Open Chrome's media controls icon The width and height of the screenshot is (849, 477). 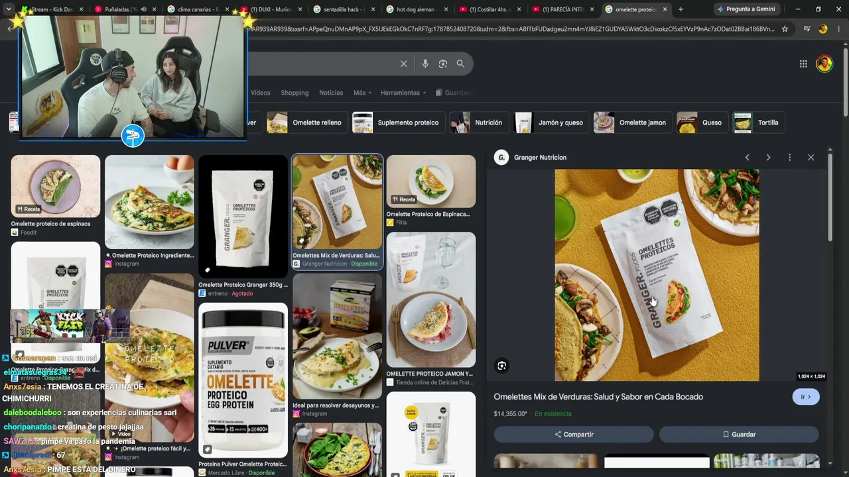pos(807,29)
